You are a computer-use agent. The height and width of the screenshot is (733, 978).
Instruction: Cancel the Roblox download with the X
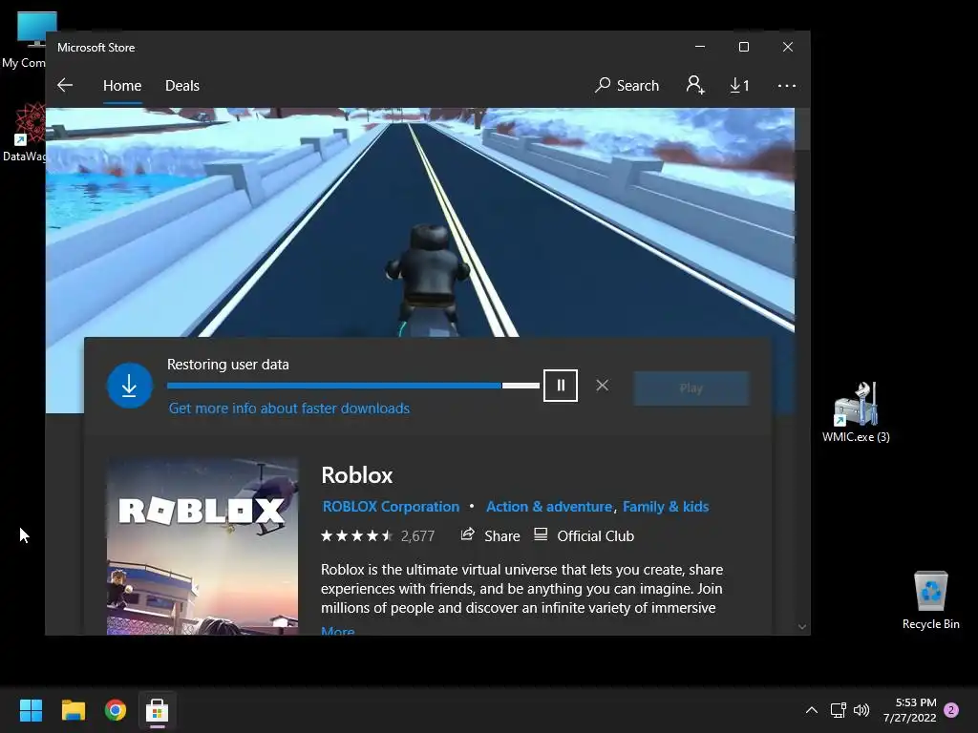click(602, 386)
